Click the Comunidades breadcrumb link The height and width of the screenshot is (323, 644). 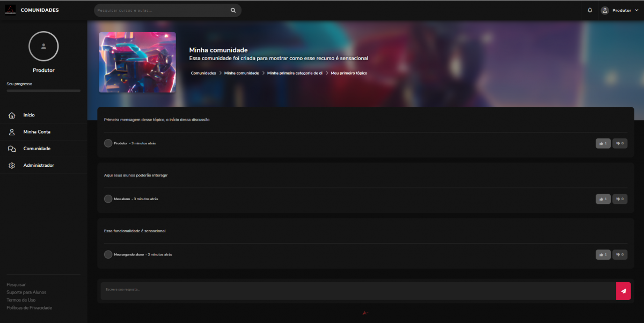click(203, 73)
